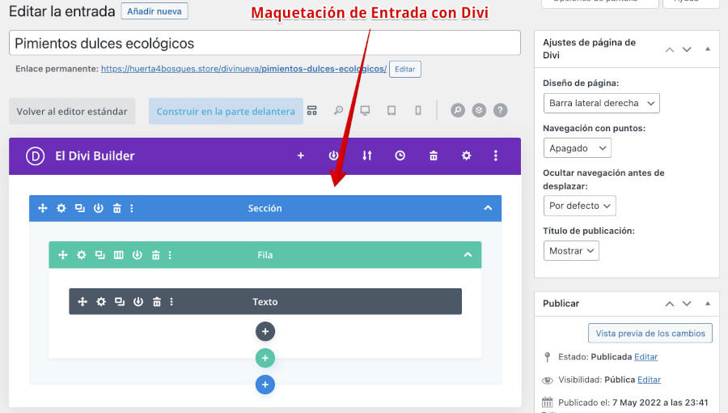Duplicate the Sección with its clone icon

[x=80, y=208]
